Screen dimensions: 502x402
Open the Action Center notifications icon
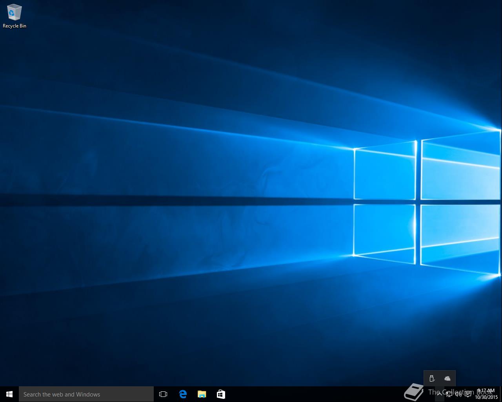[468, 394]
